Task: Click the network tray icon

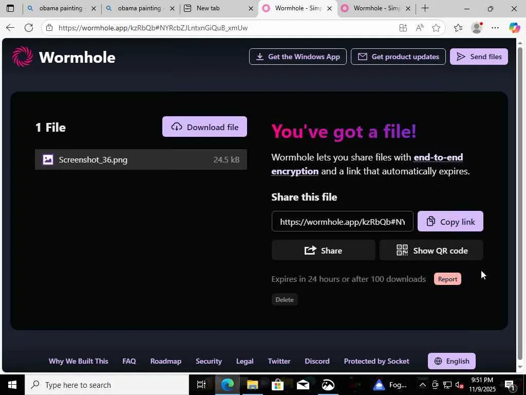Action: click(x=447, y=385)
